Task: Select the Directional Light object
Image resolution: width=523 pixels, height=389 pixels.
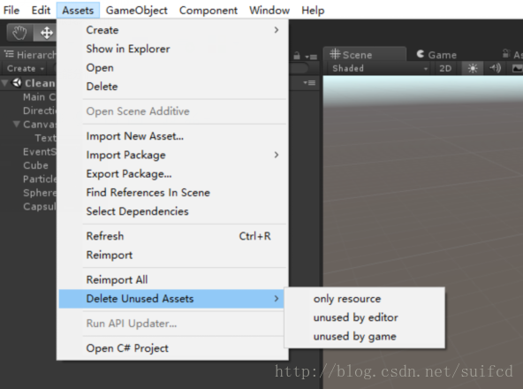Action: [40, 111]
